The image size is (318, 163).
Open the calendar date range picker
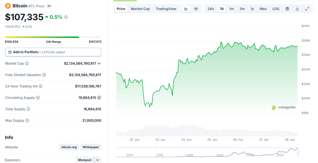287,9
